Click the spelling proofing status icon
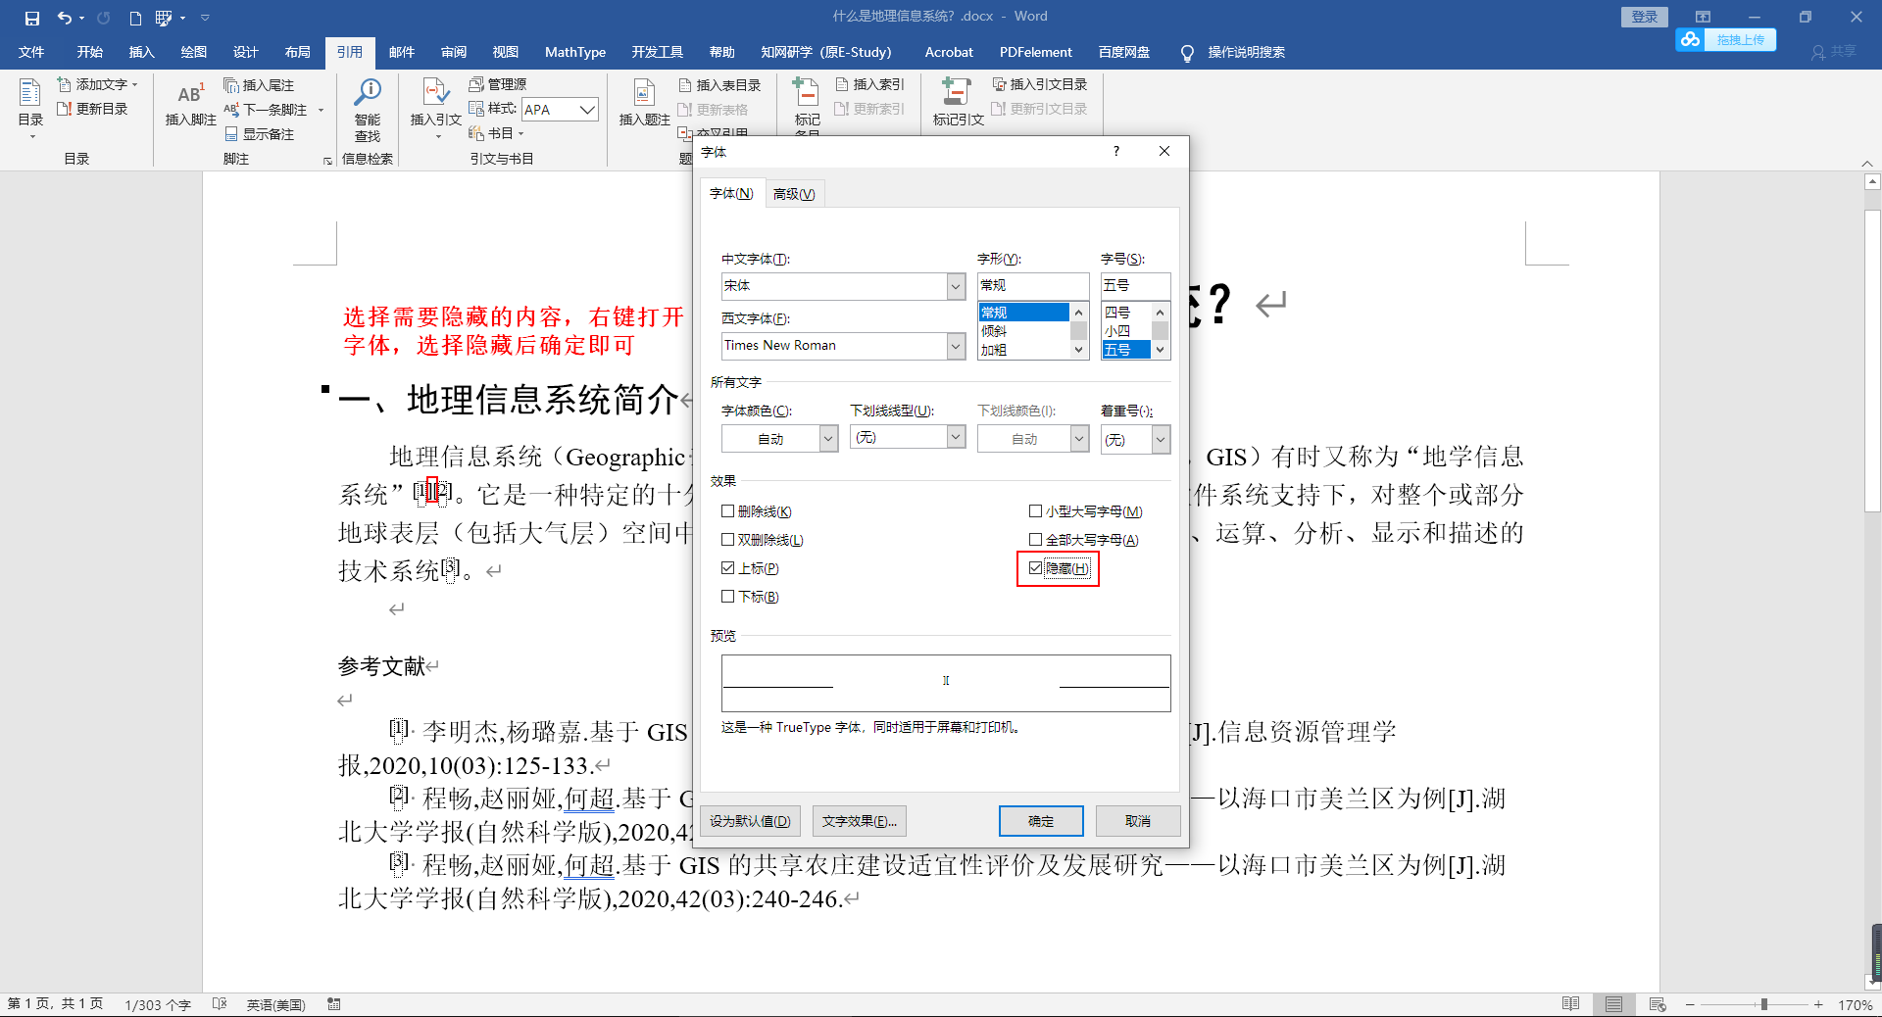 tap(220, 1004)
